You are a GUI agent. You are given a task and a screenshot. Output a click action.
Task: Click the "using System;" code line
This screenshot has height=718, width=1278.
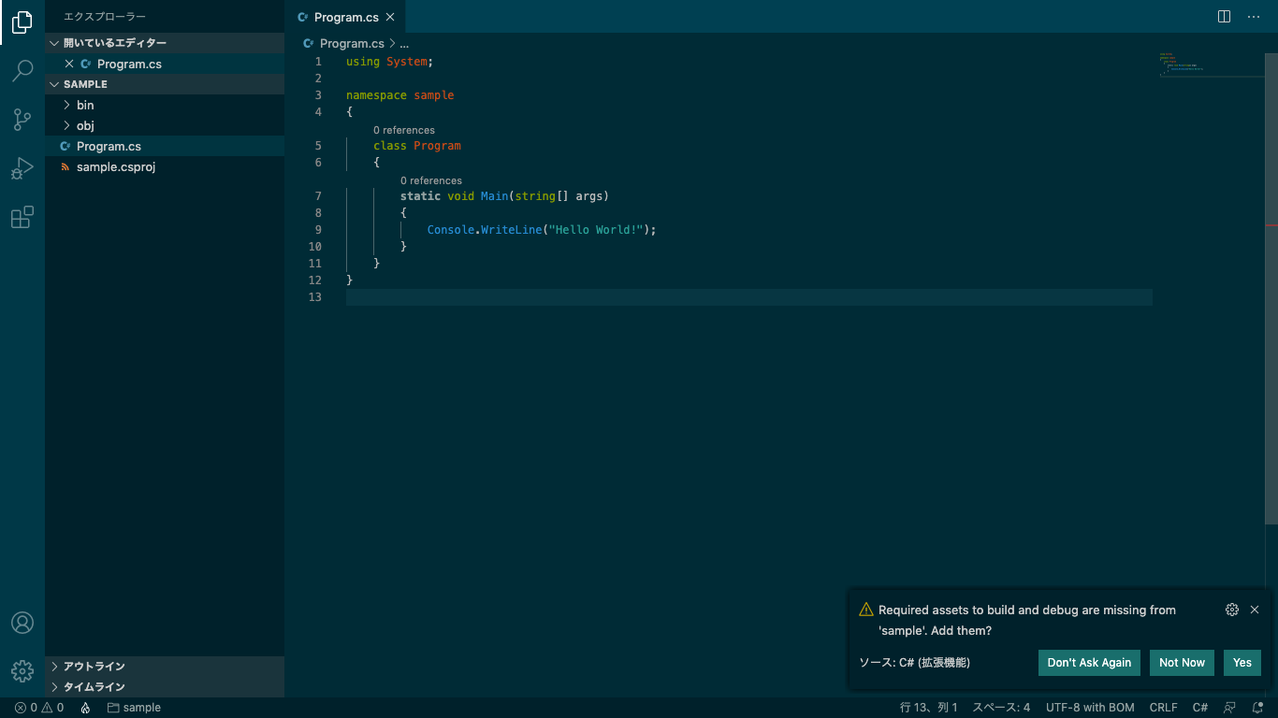coord(389,62)
